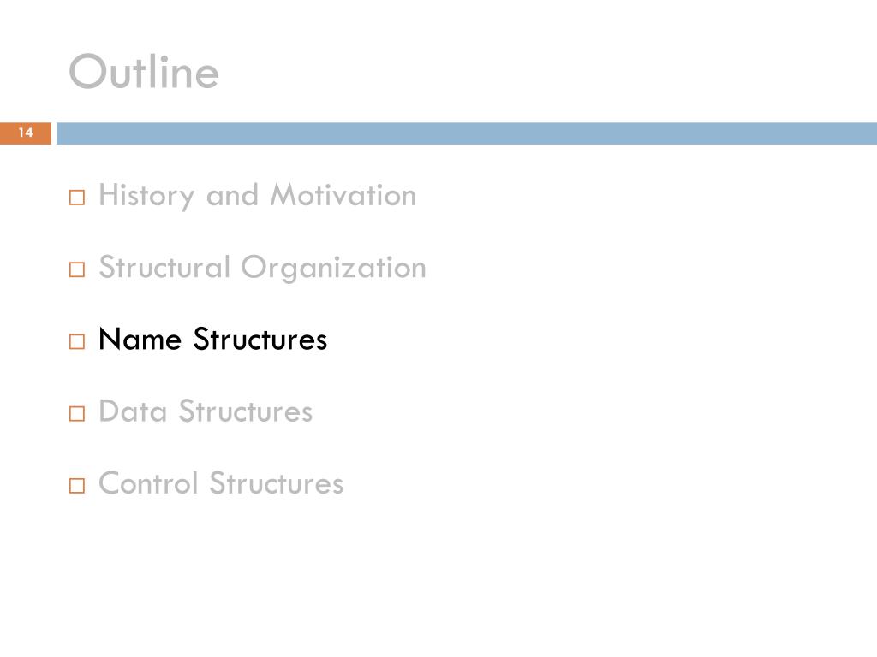Click the square bullet beside Data Structures
877x657 pixels.
[77, 413]
